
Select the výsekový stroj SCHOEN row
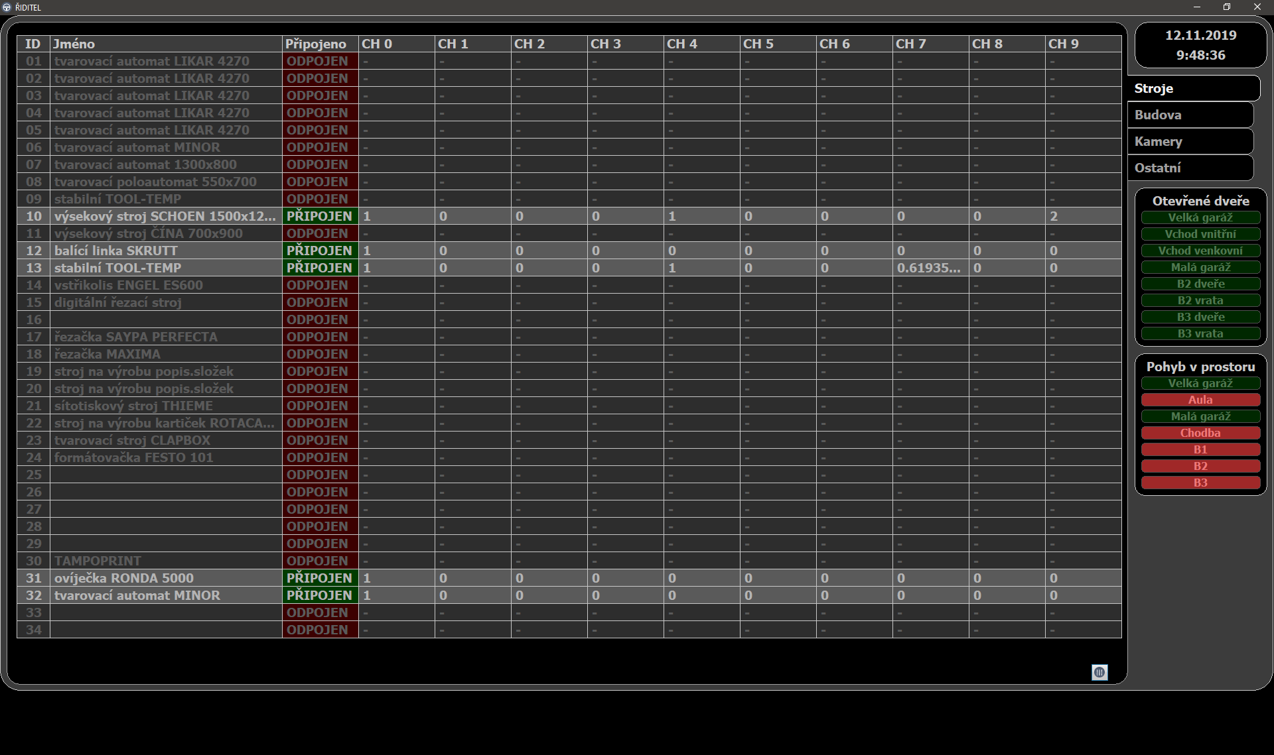(166, 216)
